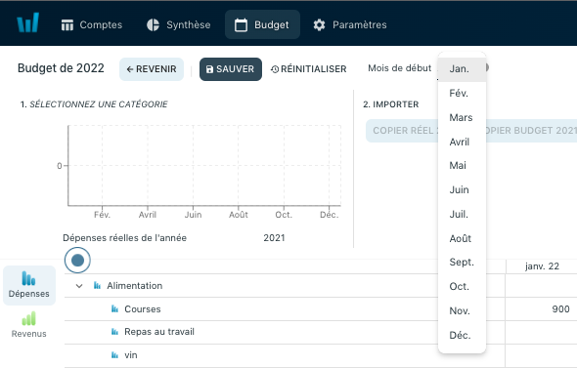The width and height of the screenshot is (577, 368).
Task: Collapse the Alimentation category chevron
Action: point(79,286)
